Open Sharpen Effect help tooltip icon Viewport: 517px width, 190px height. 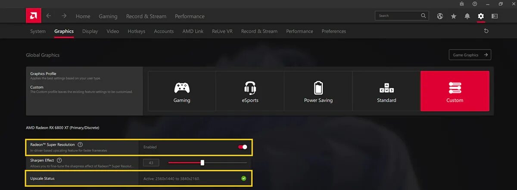[x=59, y=160]
